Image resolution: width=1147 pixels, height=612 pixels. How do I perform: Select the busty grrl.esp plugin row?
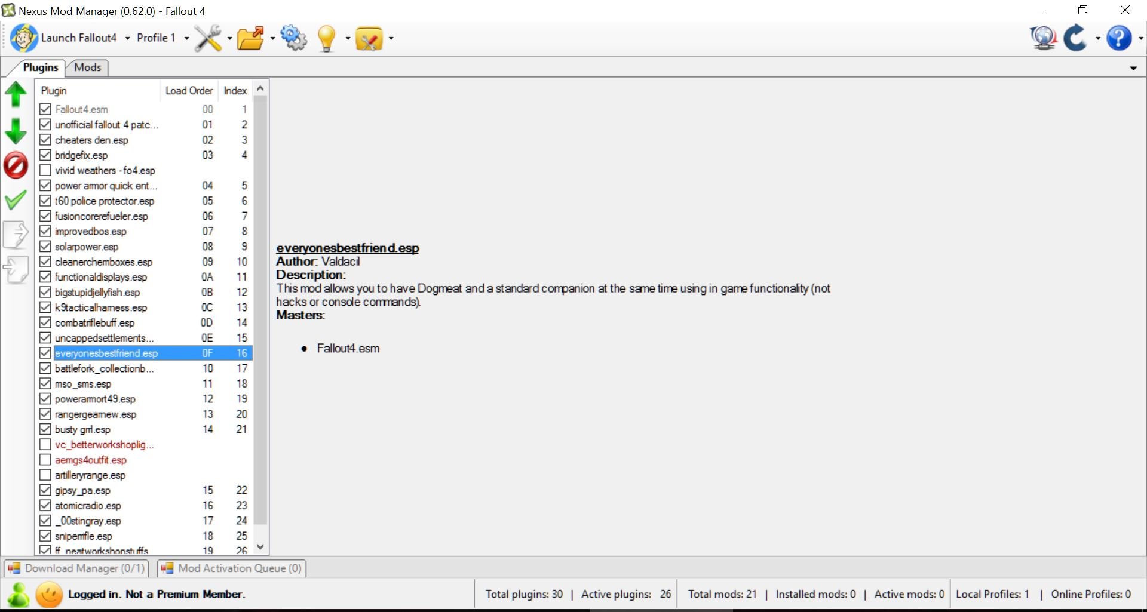(x=145, y=429)
